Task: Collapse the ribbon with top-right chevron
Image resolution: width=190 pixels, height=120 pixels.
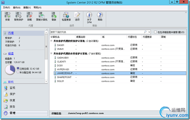Action: click(186, 12)
